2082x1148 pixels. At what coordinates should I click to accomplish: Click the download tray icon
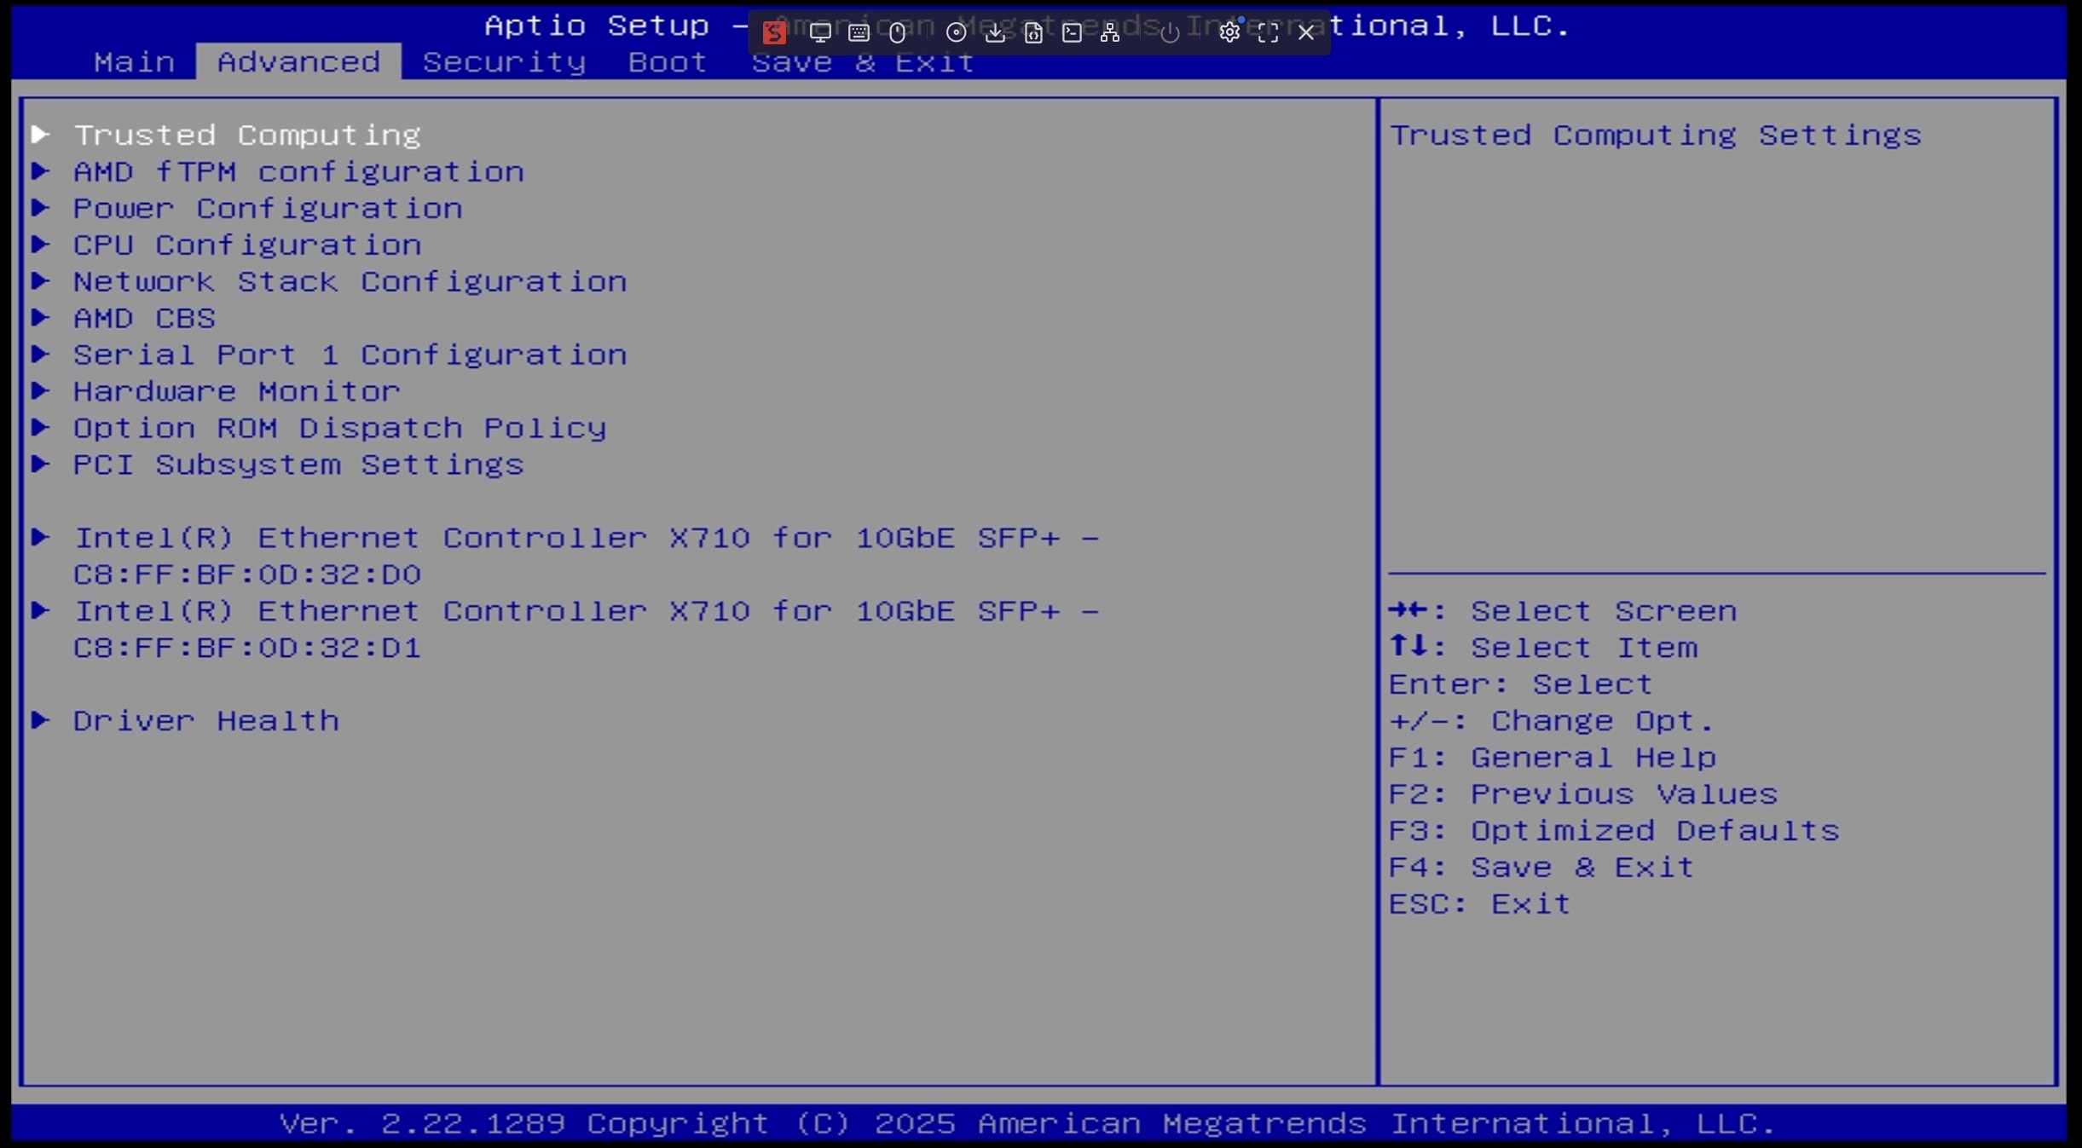(994, 32)
